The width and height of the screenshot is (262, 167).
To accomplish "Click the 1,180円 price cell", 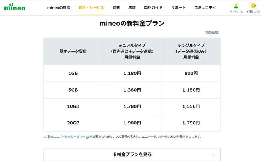I will (x=132, y=73).
